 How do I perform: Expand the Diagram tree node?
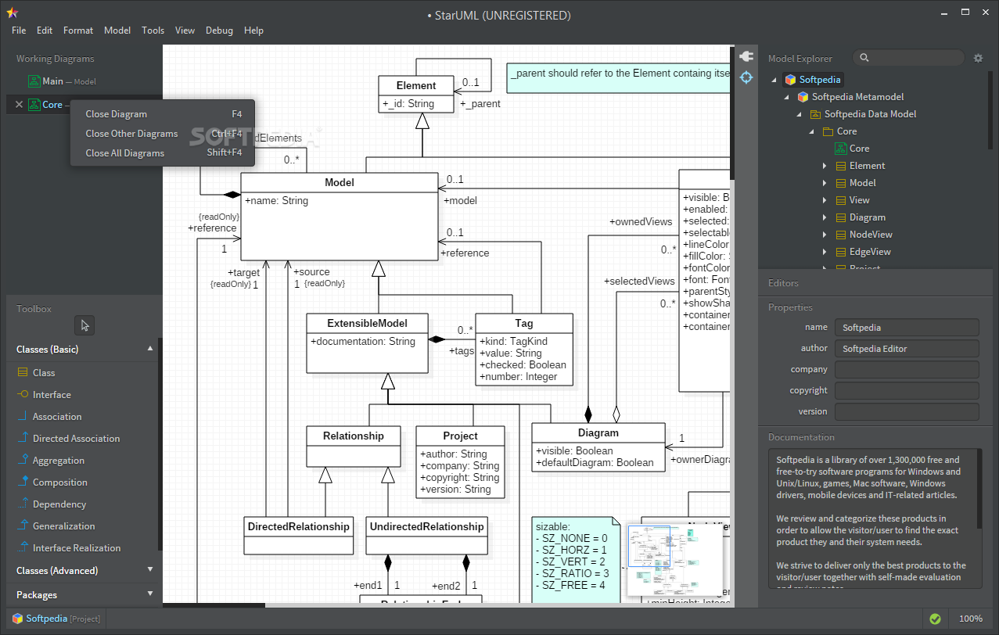coord(825,217)
